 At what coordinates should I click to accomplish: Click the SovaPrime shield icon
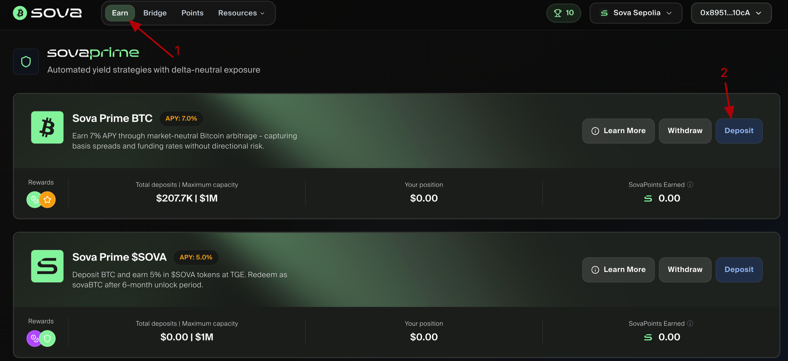tap(26, 62)
